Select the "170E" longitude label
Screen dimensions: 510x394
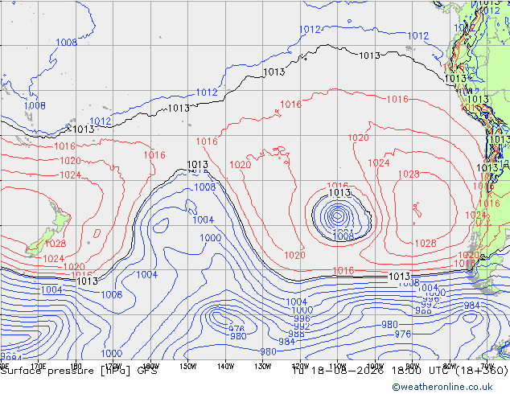[39, 366]
